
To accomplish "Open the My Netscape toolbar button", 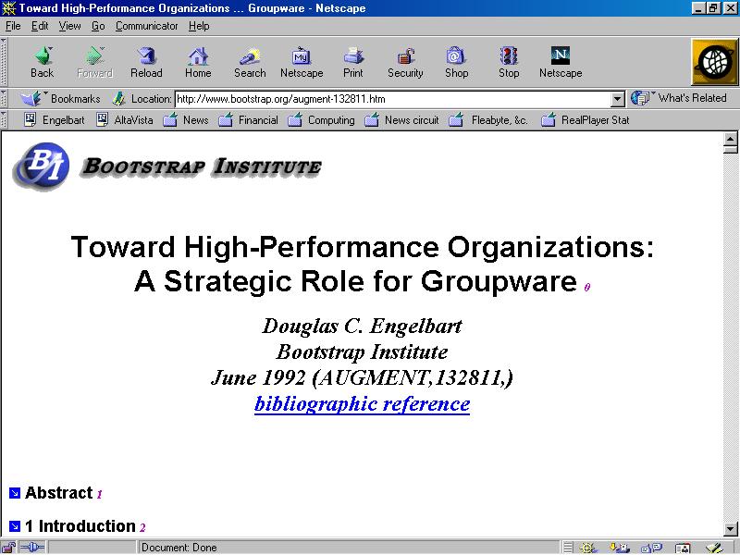I will pos(302,62).
